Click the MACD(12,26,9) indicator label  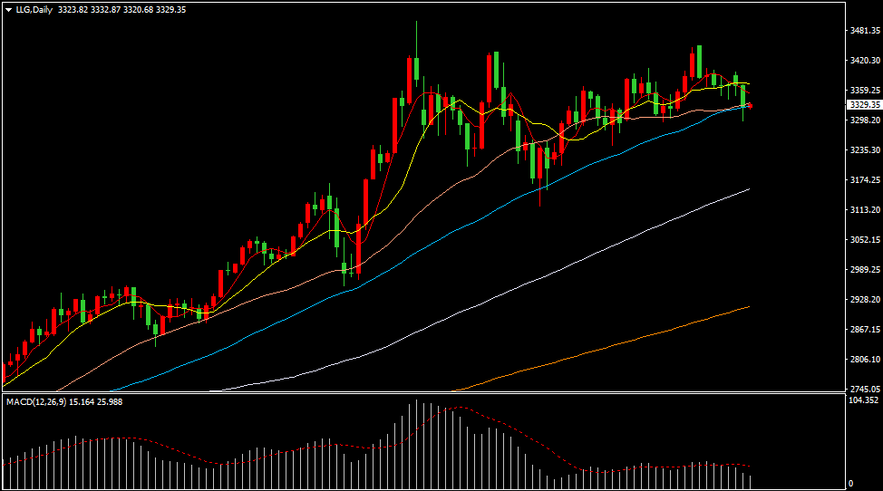pyautogui.click(x=36, y=401)
